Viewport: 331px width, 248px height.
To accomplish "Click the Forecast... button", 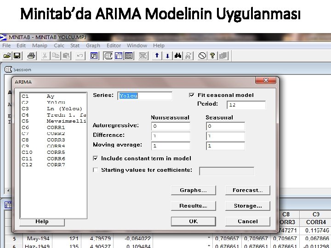I will click(248, 190).
